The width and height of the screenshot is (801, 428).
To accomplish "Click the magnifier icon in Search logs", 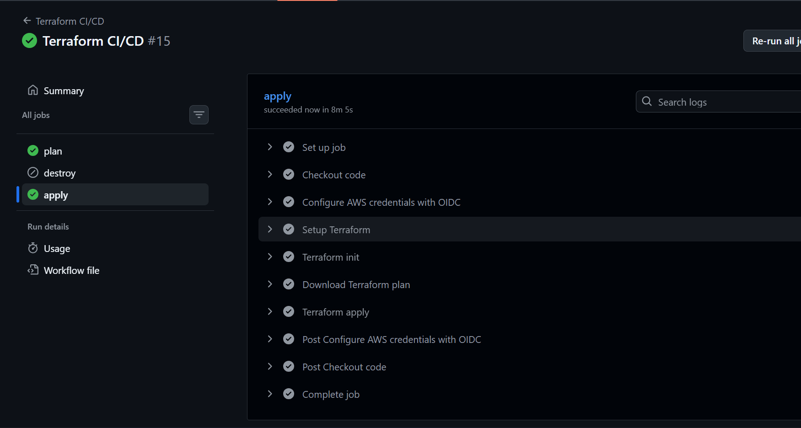I will [647, 102].
